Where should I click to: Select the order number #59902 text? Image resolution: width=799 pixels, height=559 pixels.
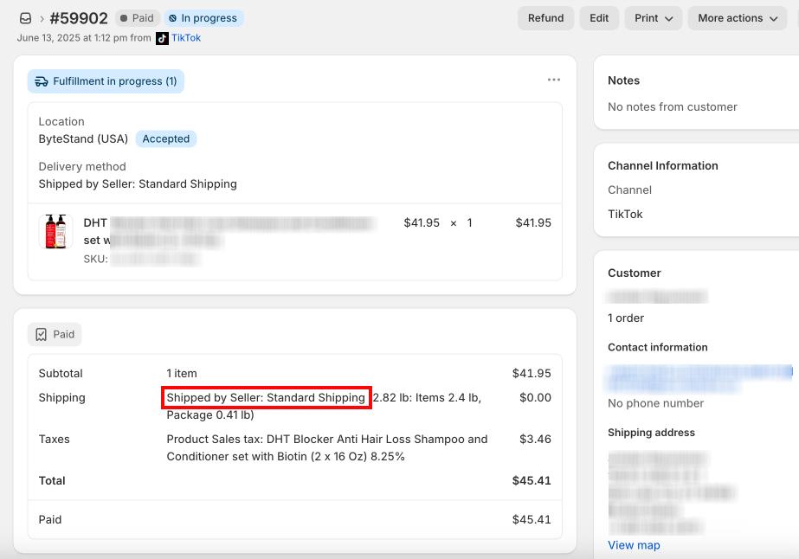tap(79, 18)
